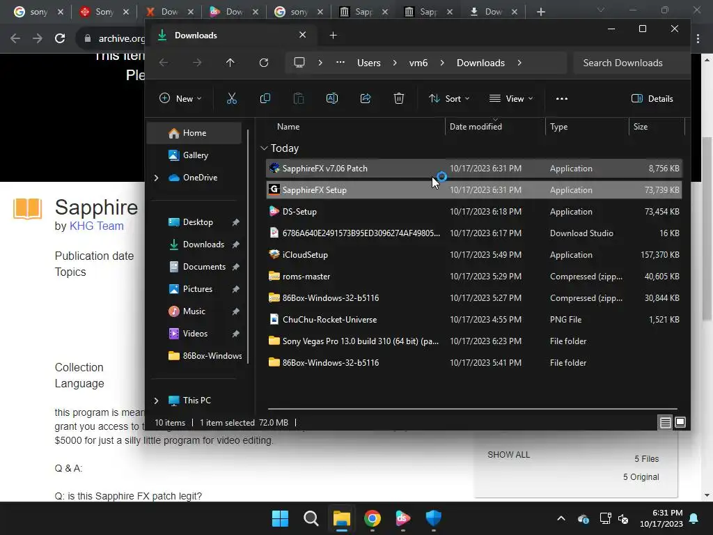Click SHOW ALL on the archive.org page
Viewport: 713px width, 535px height.
pos(508,454)
